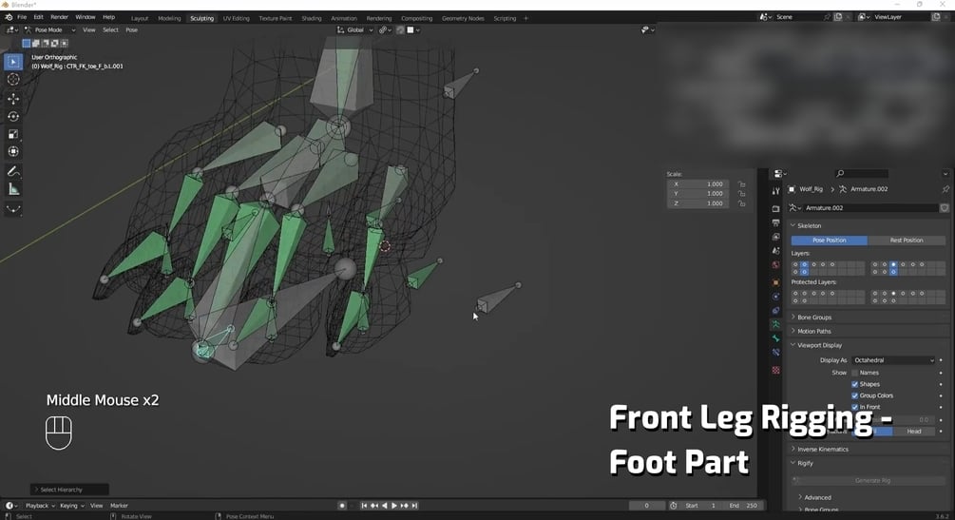The width and height of the screenshot is (955, 520).
Task: Select the Move tool
Action: (x=13, y=99)
